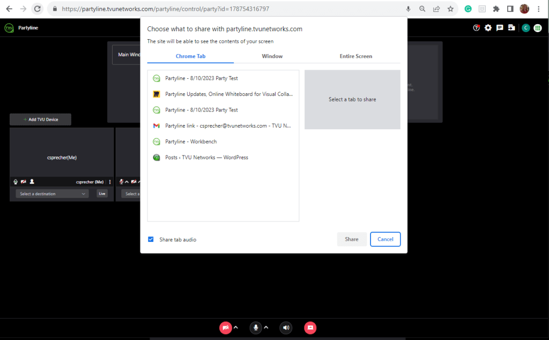Click the red screen share button

pos(310,328)
